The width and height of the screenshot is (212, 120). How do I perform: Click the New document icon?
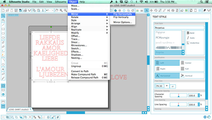[x=3, y=10]
